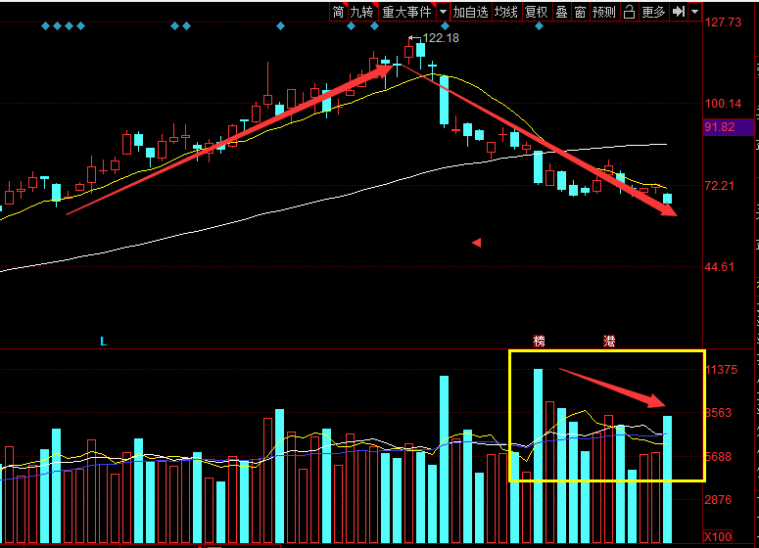The image size is (759, 548).
Task: Click the 叠 overlay chart icon
Action: click(x=561, y=12)
